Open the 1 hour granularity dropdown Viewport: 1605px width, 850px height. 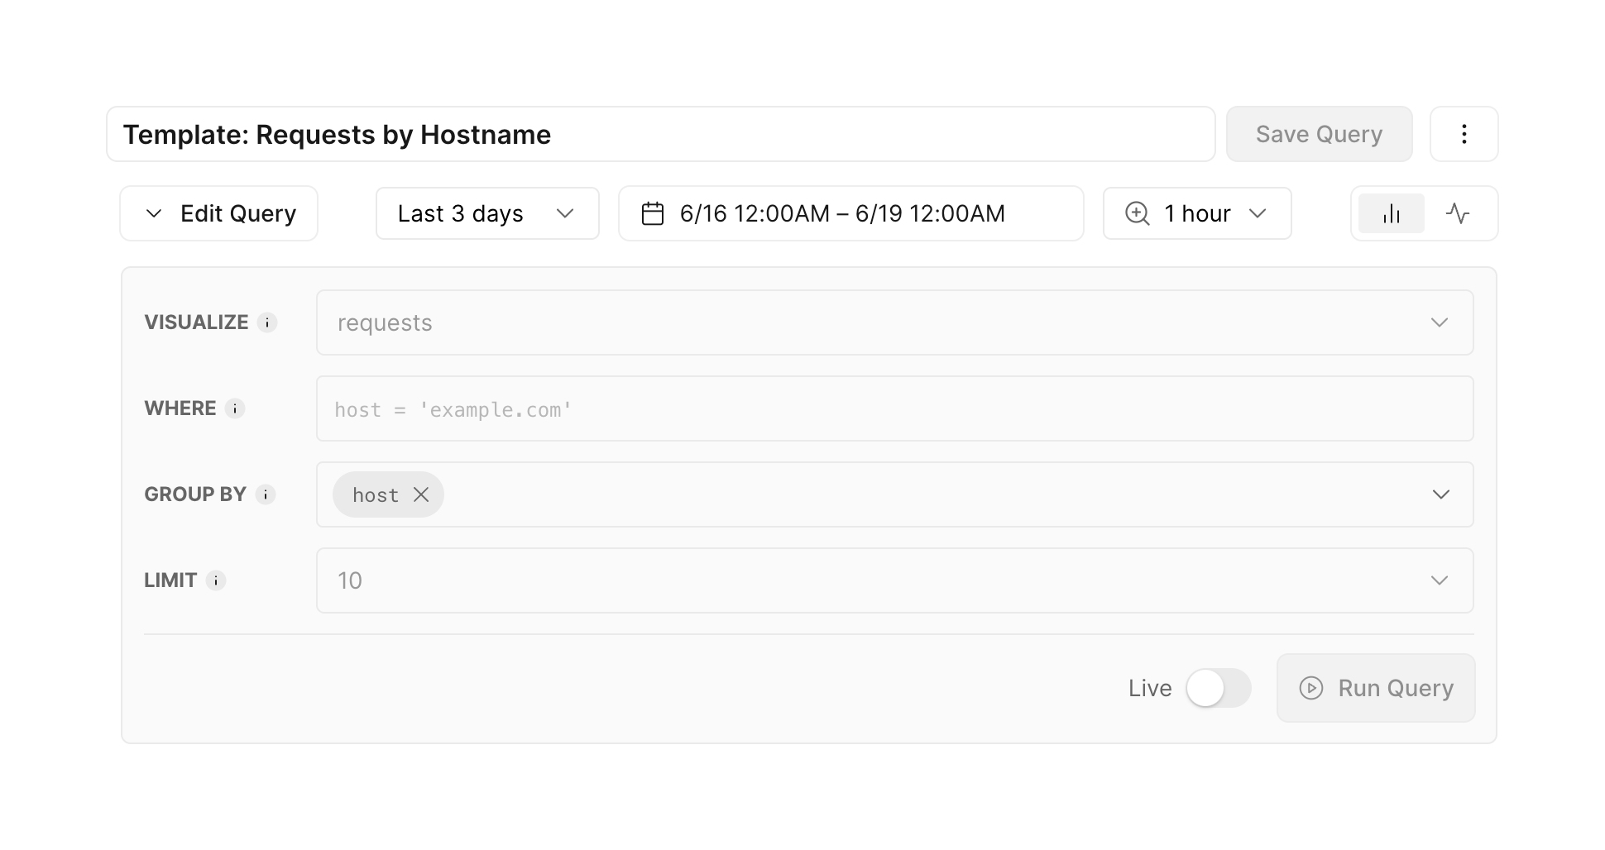[1196, 214]
